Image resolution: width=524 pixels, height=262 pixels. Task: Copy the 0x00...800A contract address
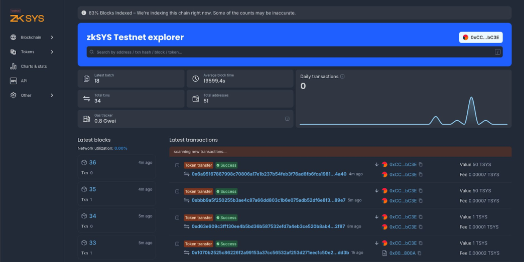click(x=420, y=253)
